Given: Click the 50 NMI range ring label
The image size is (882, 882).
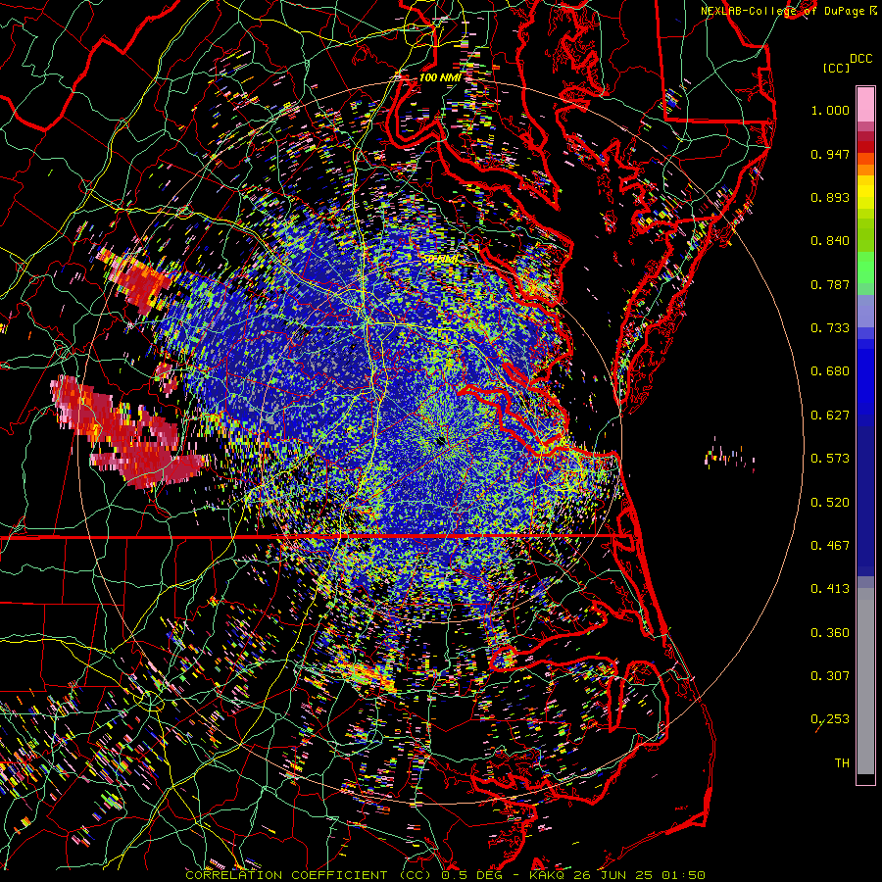Looking at the screenshot, I should click(440, 260).
